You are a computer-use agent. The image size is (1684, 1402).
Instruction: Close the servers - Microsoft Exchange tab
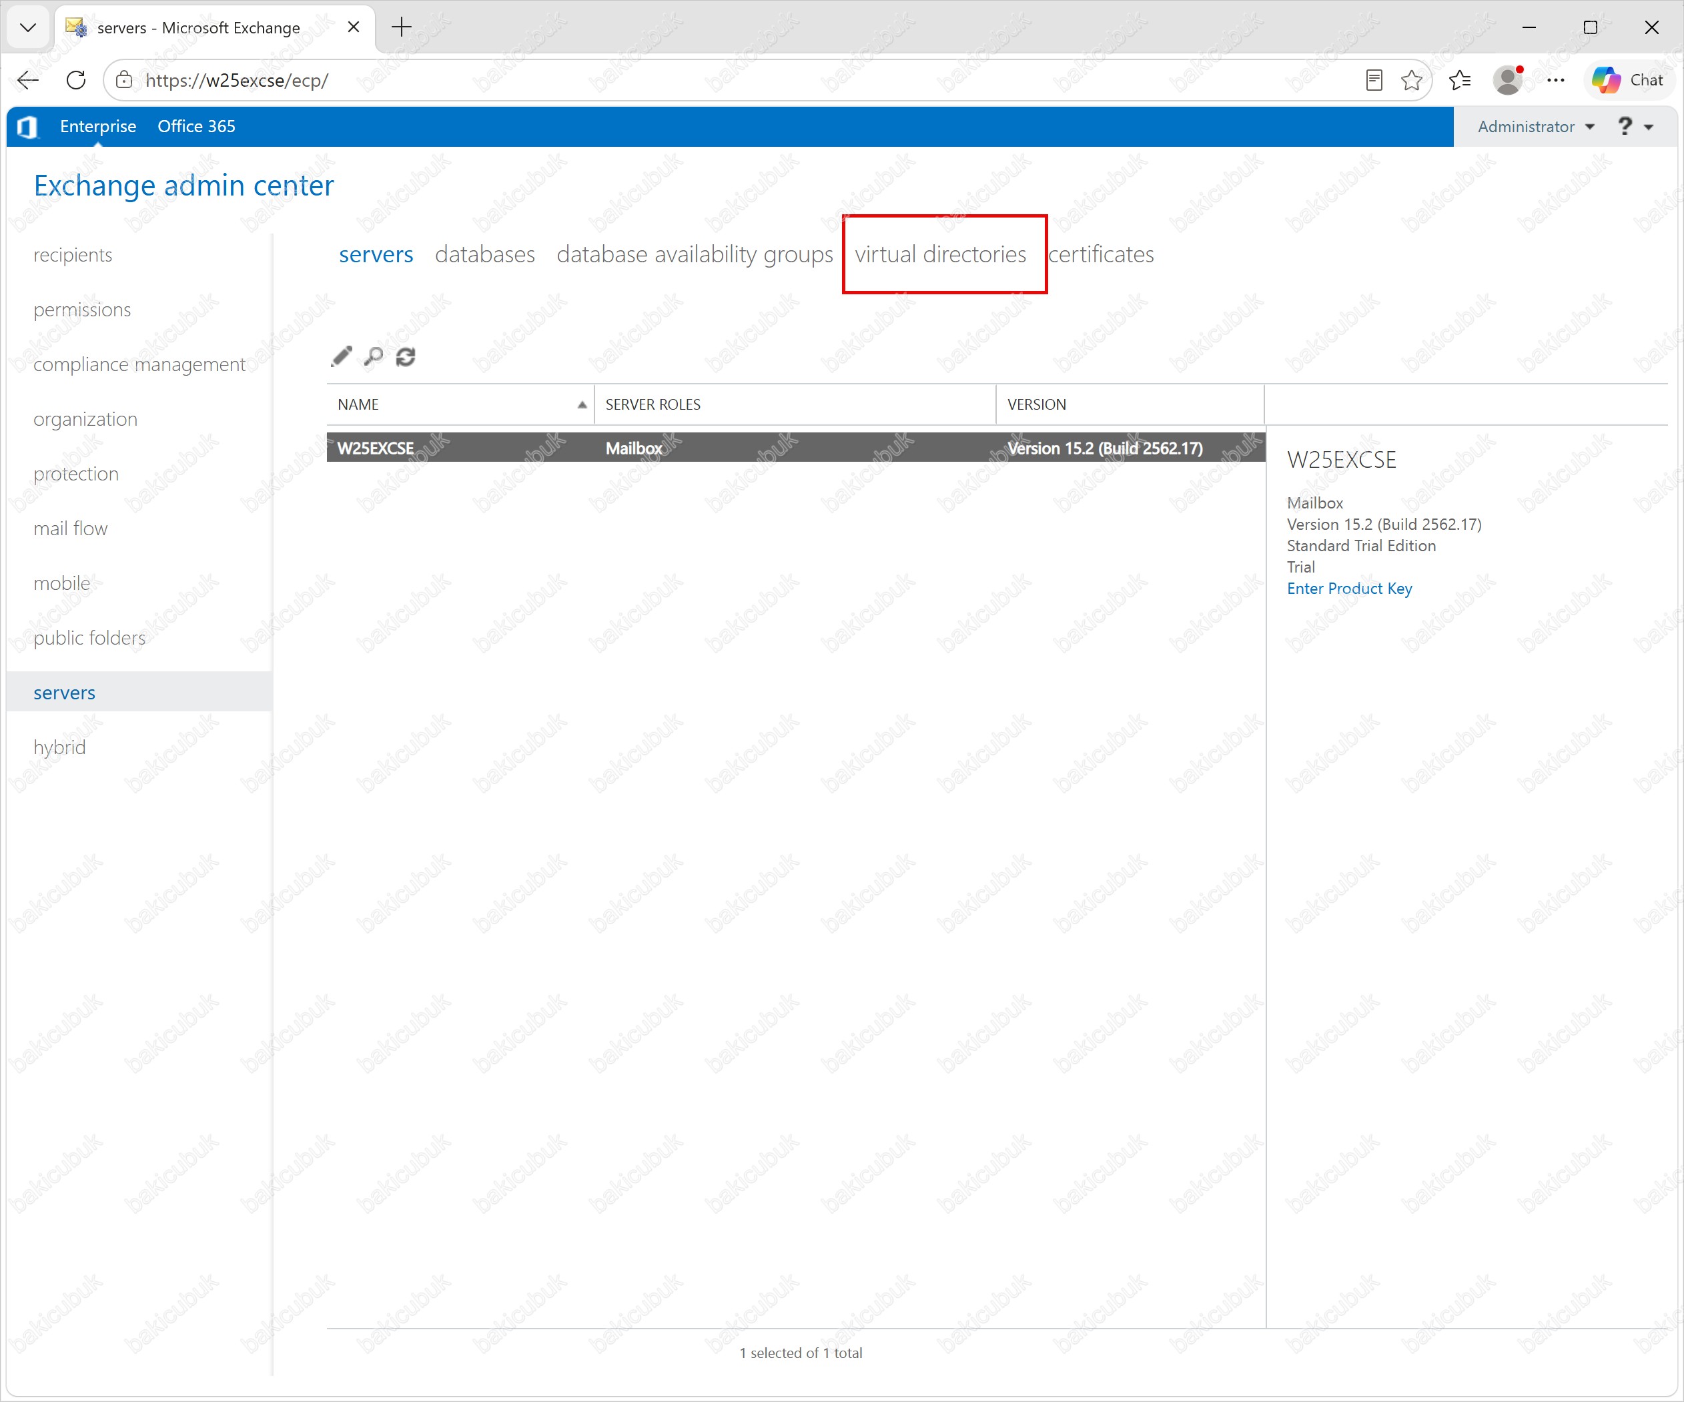click(x=353, y=27)
